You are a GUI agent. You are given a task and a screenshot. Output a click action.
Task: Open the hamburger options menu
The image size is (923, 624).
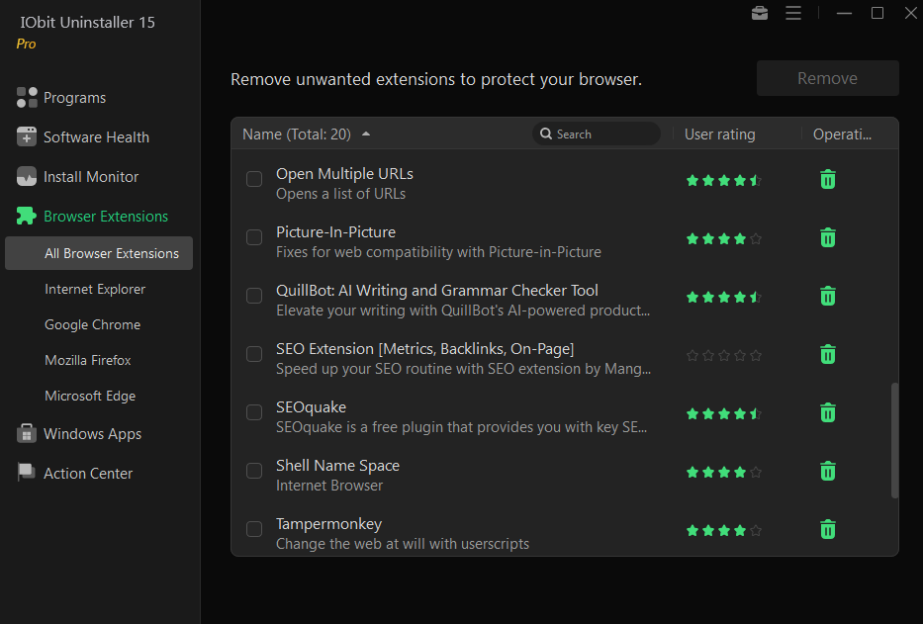792,13
